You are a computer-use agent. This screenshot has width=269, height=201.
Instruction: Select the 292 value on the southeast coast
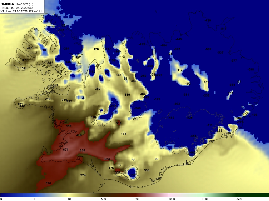pyautogui.click(x=211, y=141)
